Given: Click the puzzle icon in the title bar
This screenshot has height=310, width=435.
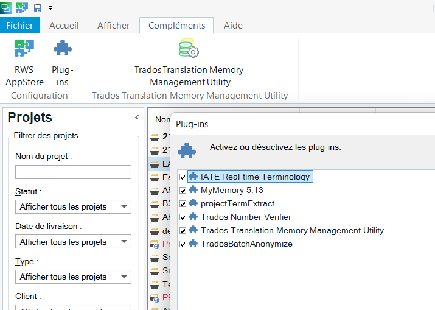Looking at the screenshot, I should coord(22,7).
